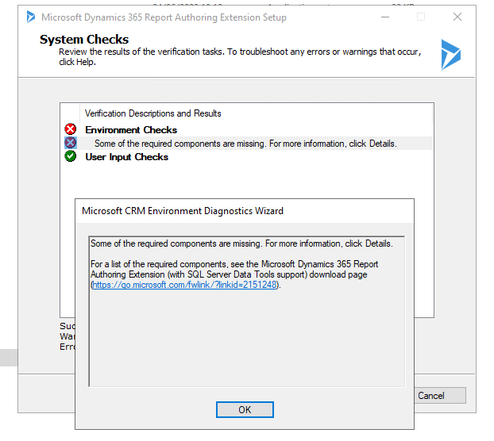The height and width of the screenshot is (441, 494).
Task: Click OK in the Diagnostics Wizard dialog
Action: coord(245,409)
